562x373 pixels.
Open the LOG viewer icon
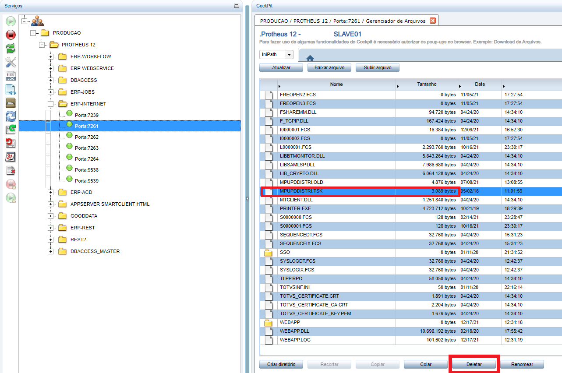click(11, 75)
